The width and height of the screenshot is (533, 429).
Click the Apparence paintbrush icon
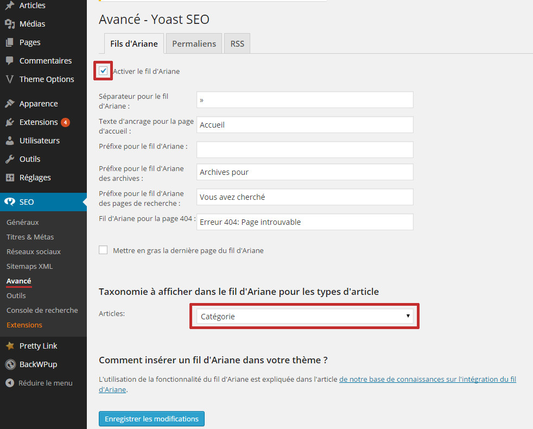coord(10,103)
